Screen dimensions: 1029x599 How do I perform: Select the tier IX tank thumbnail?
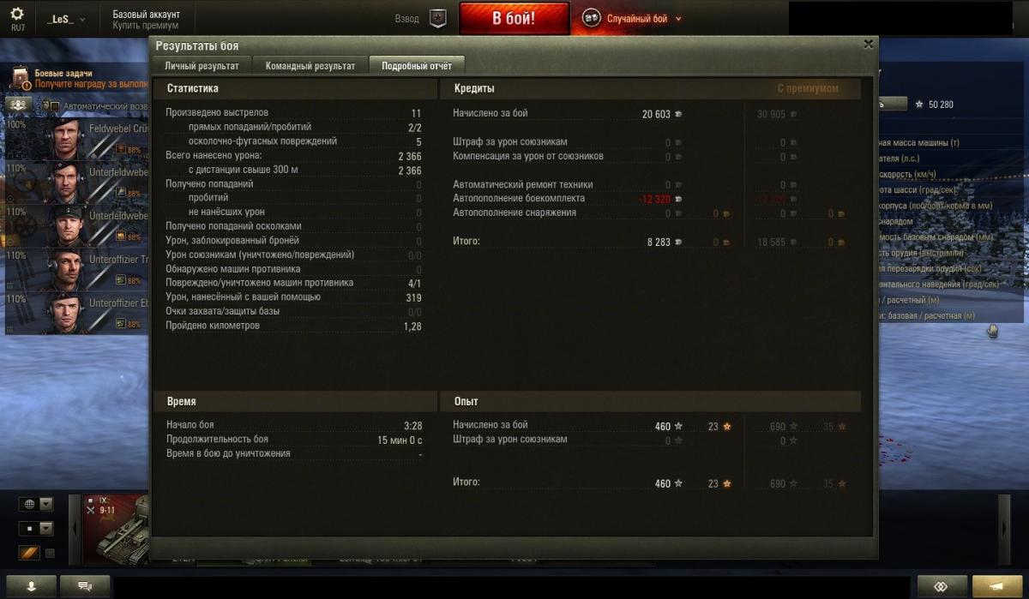point(117,527)
